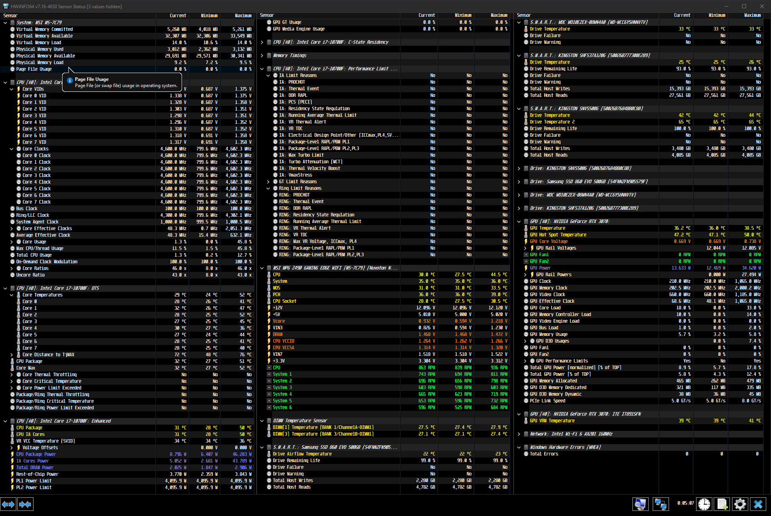The image size is (771, 516).
Task: Click the Current column header in right panel
Action: 682,15
